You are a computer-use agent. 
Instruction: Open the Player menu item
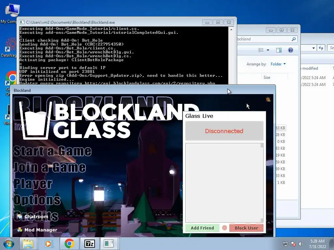pos(33,184)
